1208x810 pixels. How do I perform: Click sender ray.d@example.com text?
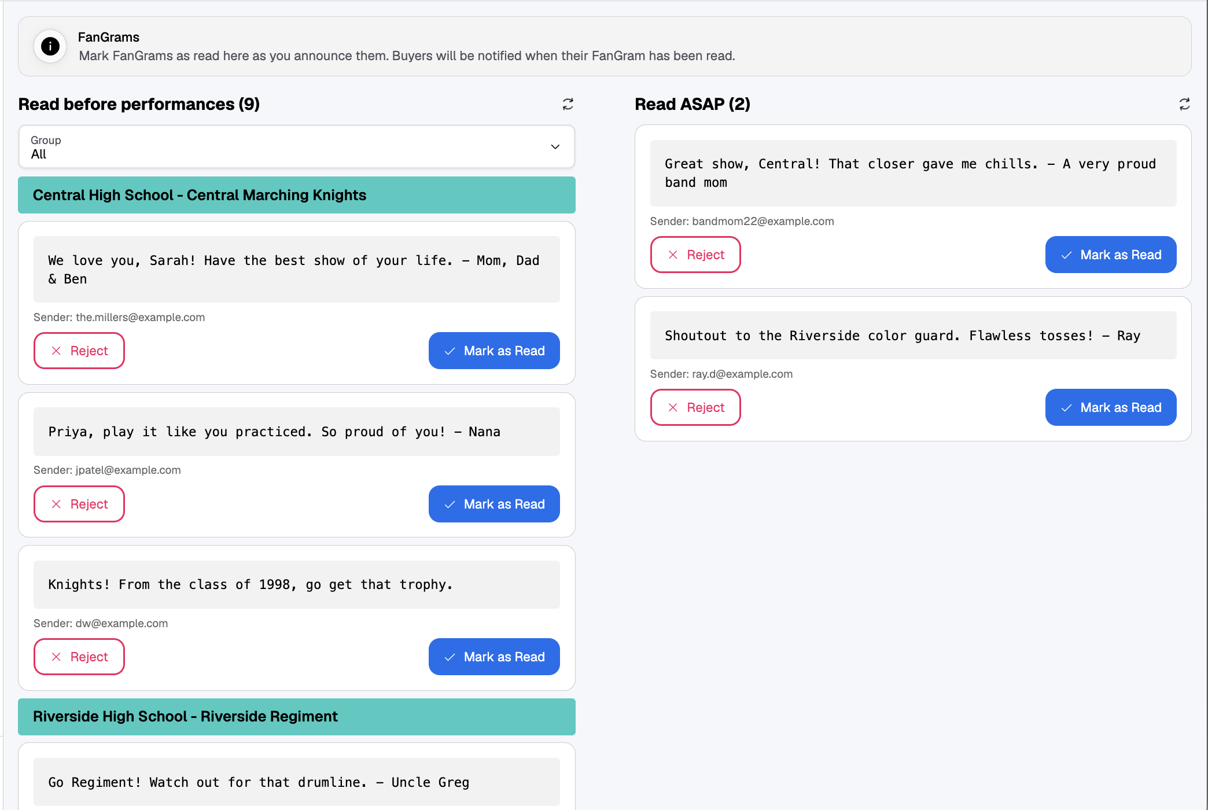(742, 374)
